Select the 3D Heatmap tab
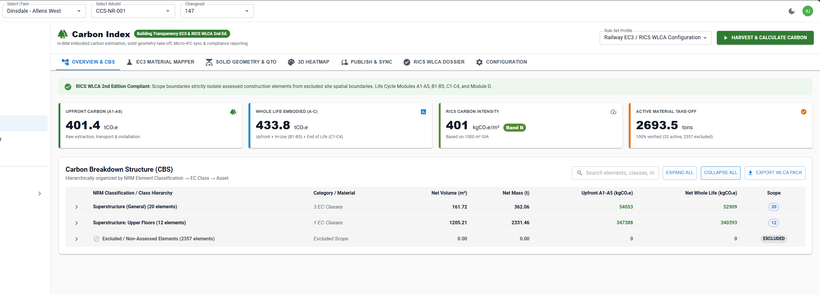This screenshot has height=295, width=820. tap(308, 62)
